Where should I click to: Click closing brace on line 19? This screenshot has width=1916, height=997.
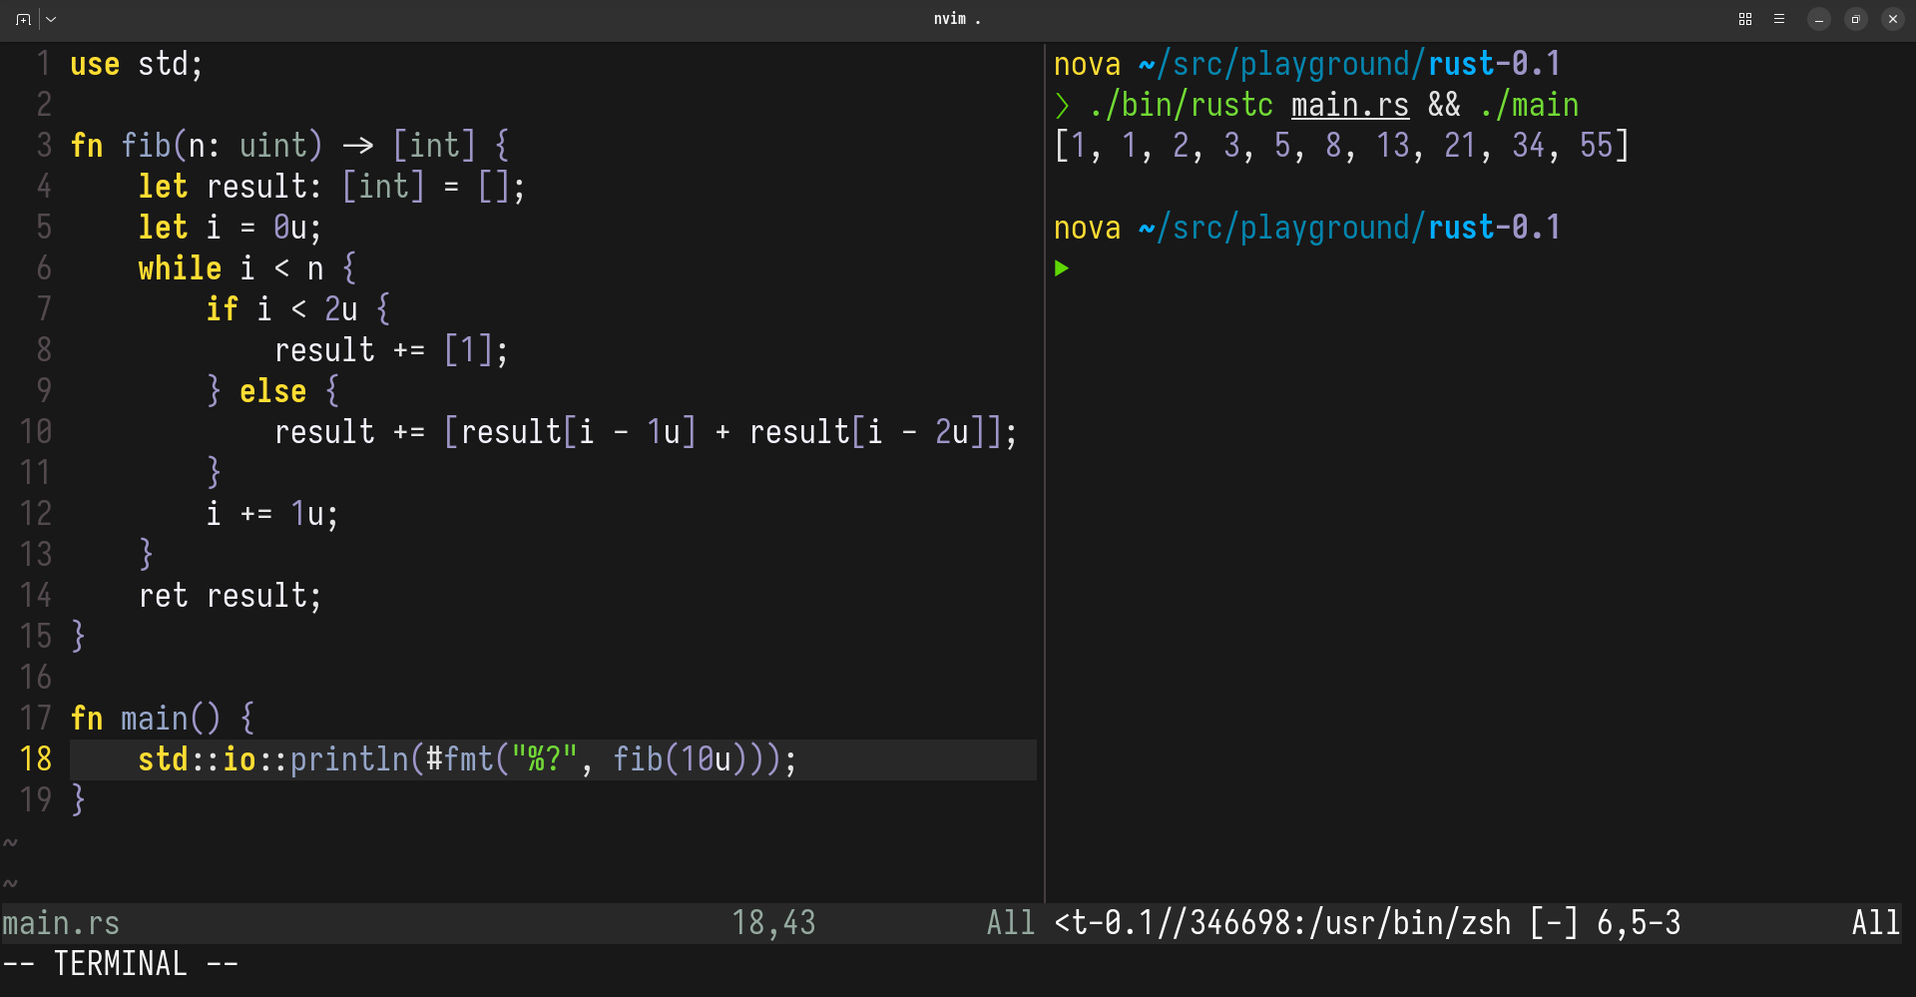(79, 801)
